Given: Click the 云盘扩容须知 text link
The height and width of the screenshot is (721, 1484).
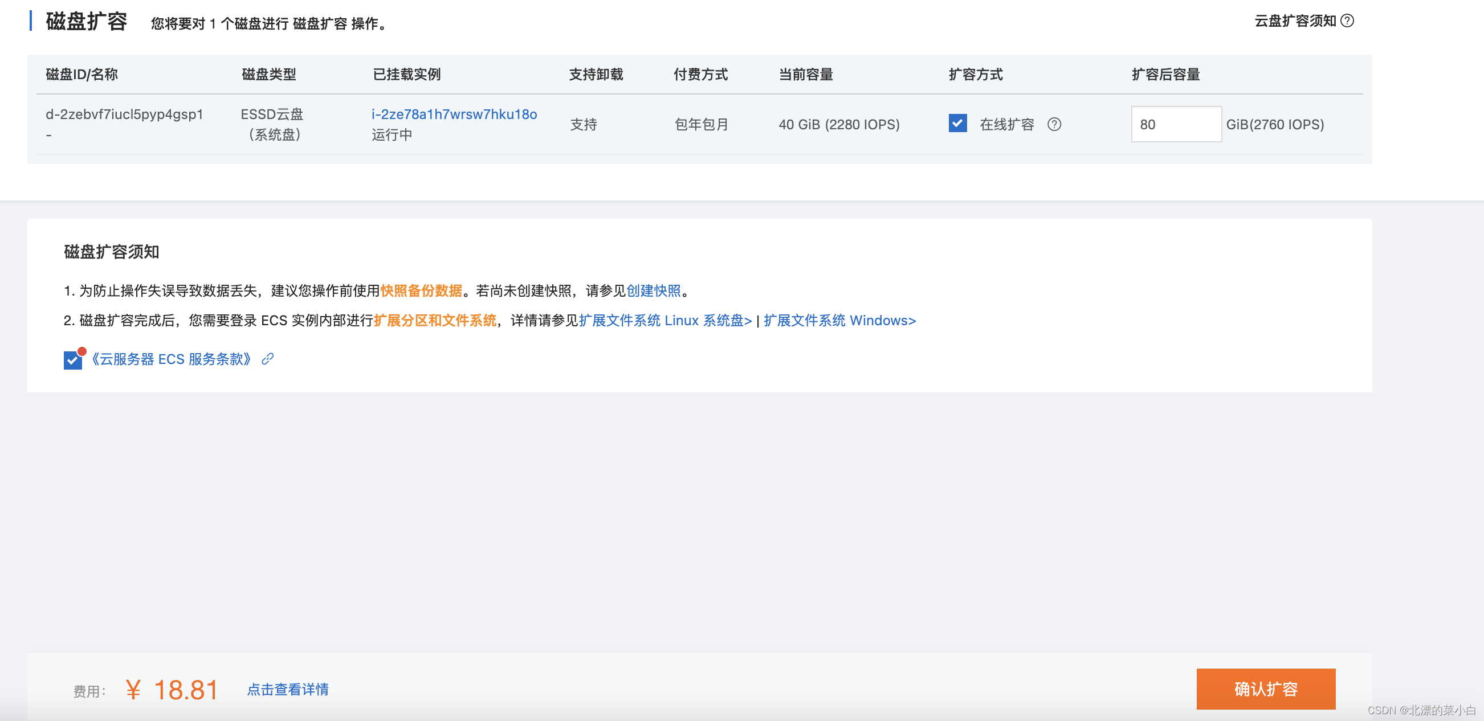Looking at the screenshot, I should [1295, 21].
